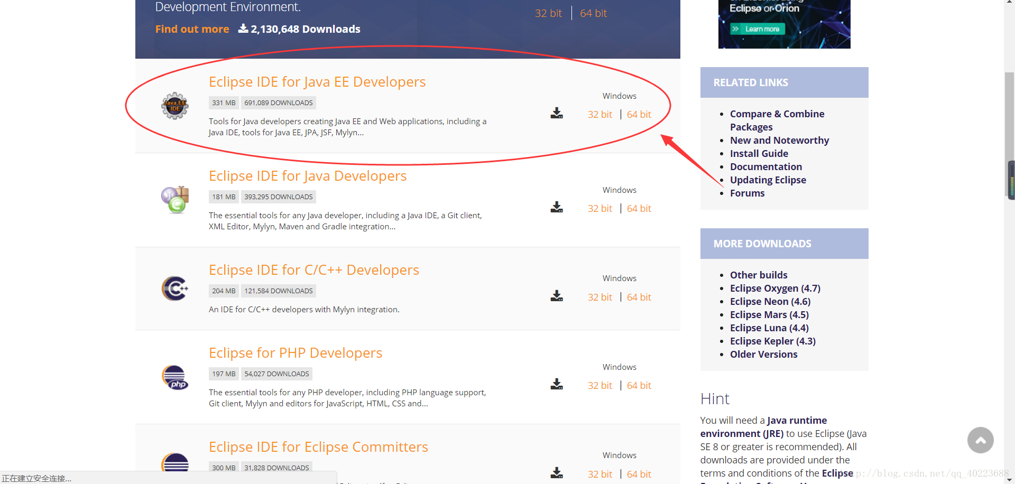This screenshot has width=1015, height=484.
Task: Download 32 bit Java EE Developers
Action: pyautogui.click(x=600, y=115)
